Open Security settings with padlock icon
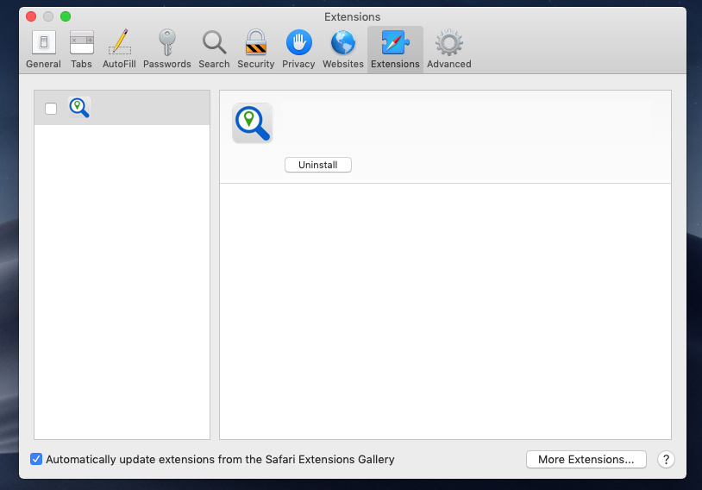The image size is (702, 490). (255, 49)
